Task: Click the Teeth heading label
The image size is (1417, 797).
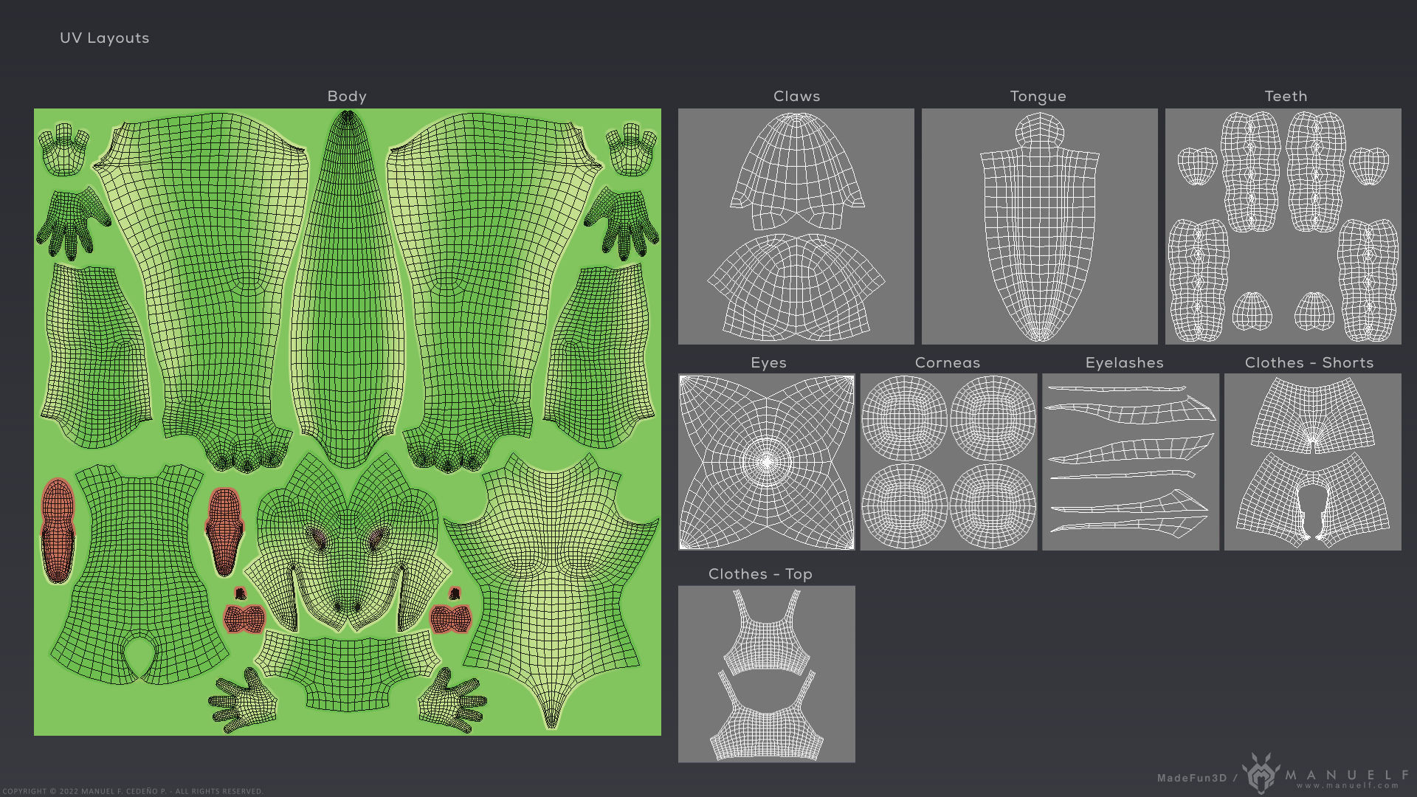Action: (1286, 96)
